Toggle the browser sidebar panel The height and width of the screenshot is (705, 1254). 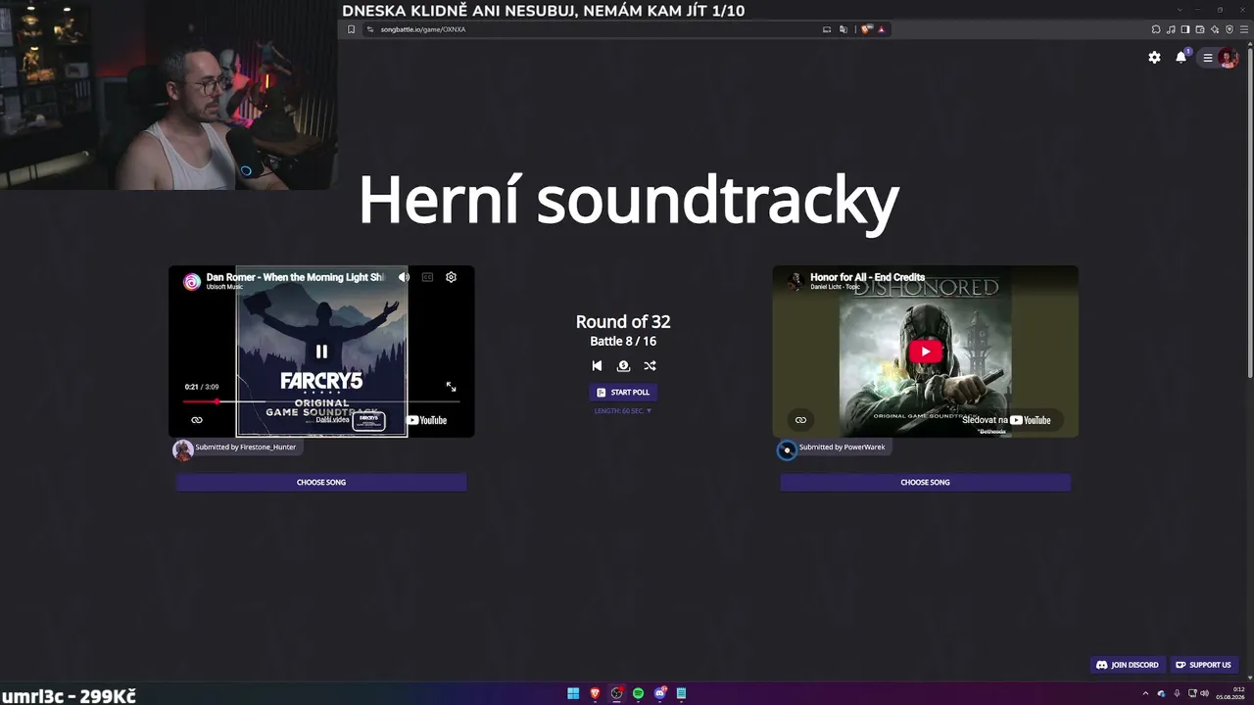pyautogui.click(x=1185, y=29)
